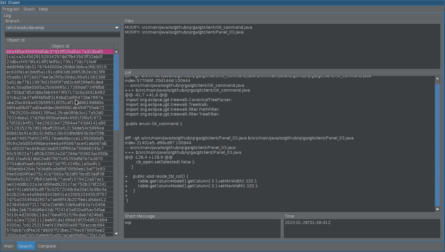The width and height of the screenshot is (445, 252).
Task: Click the Diff pane scroll-down arrow
Action: tap(437, 209)
